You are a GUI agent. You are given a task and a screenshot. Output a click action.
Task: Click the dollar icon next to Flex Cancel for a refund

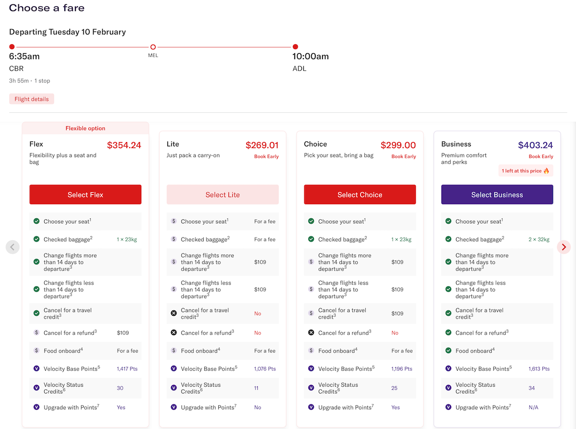coord(36,332)
